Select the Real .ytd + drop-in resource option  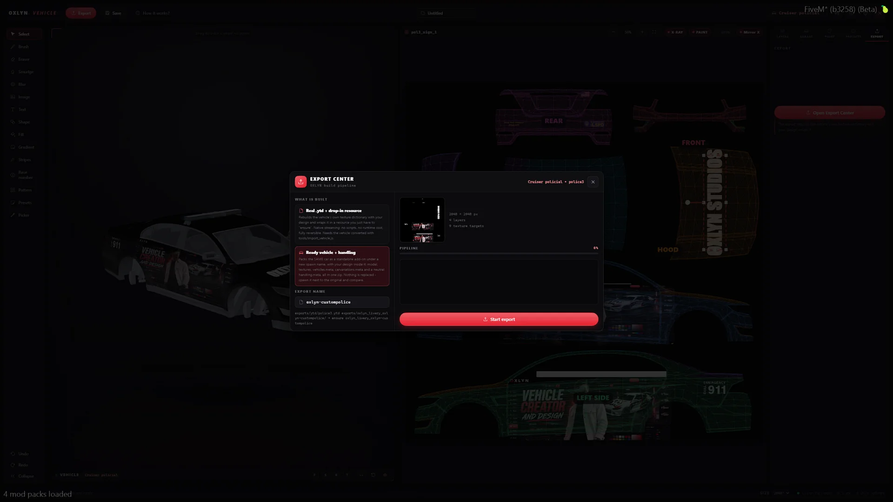coord(342,224)
